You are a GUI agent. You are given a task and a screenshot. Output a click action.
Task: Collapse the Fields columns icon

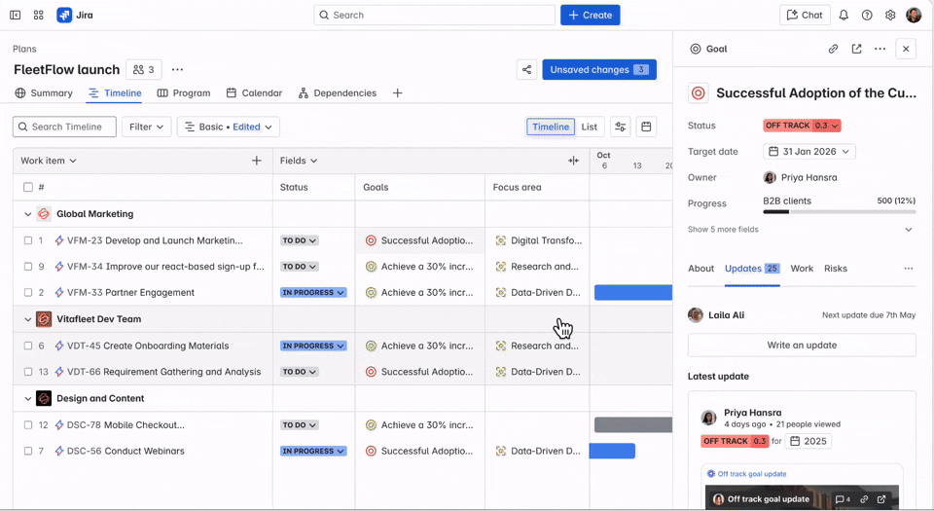pyautogui.click(x=573, y=161)
